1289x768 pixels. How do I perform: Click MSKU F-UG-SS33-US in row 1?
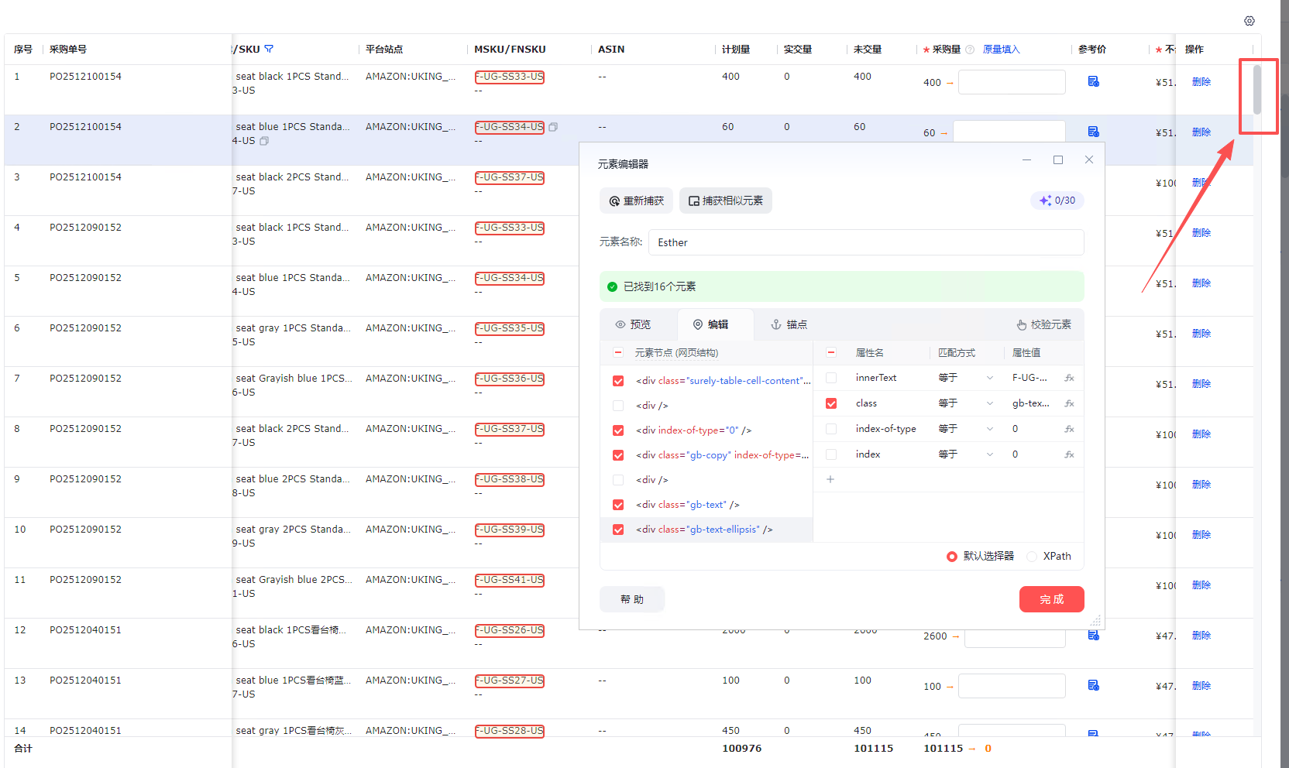(510, 77)
